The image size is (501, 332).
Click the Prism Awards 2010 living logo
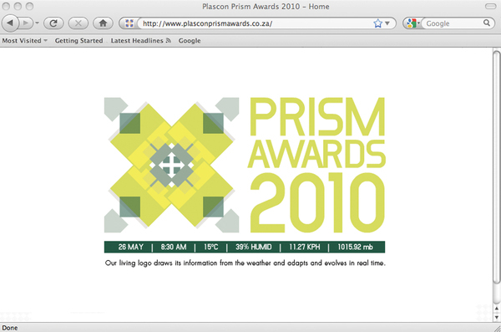245,165
